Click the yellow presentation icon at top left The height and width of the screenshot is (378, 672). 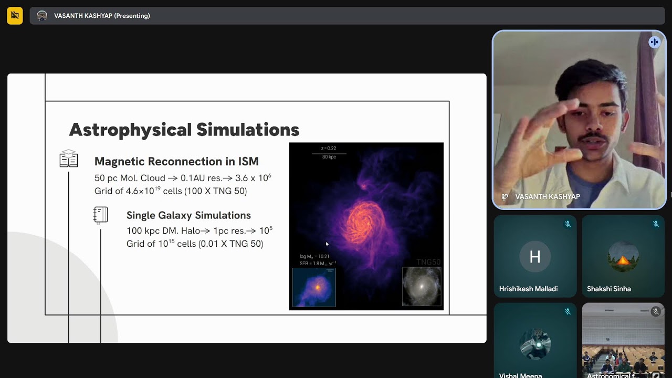[x=15, y=16]
